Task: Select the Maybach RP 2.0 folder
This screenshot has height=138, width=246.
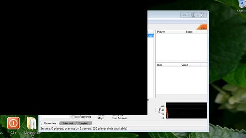Action: 32,127
